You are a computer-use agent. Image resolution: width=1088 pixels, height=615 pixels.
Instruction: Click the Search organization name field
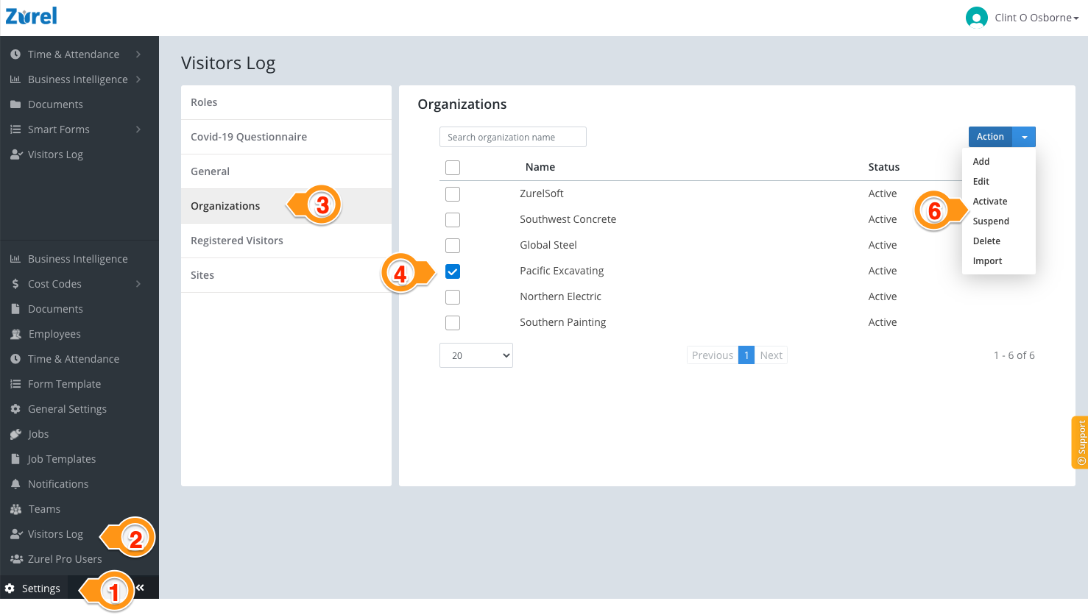[x=512, y=136]
